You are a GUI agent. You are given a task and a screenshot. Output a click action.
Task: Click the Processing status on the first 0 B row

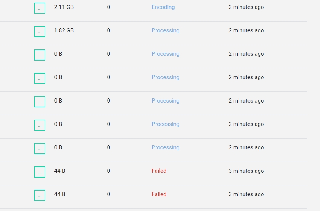pyautogui.click(x=165, y=54)
